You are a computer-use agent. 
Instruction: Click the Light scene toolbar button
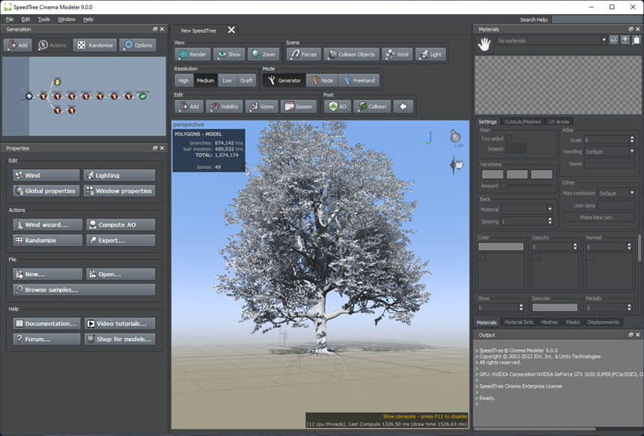[x=431, y=54]
